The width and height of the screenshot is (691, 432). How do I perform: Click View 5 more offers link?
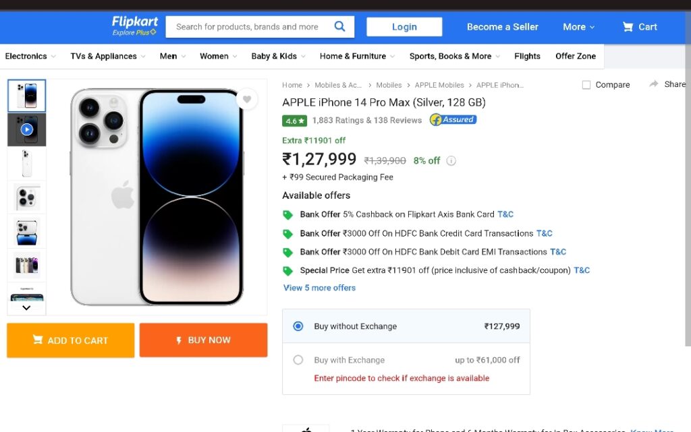coord(319,288)
